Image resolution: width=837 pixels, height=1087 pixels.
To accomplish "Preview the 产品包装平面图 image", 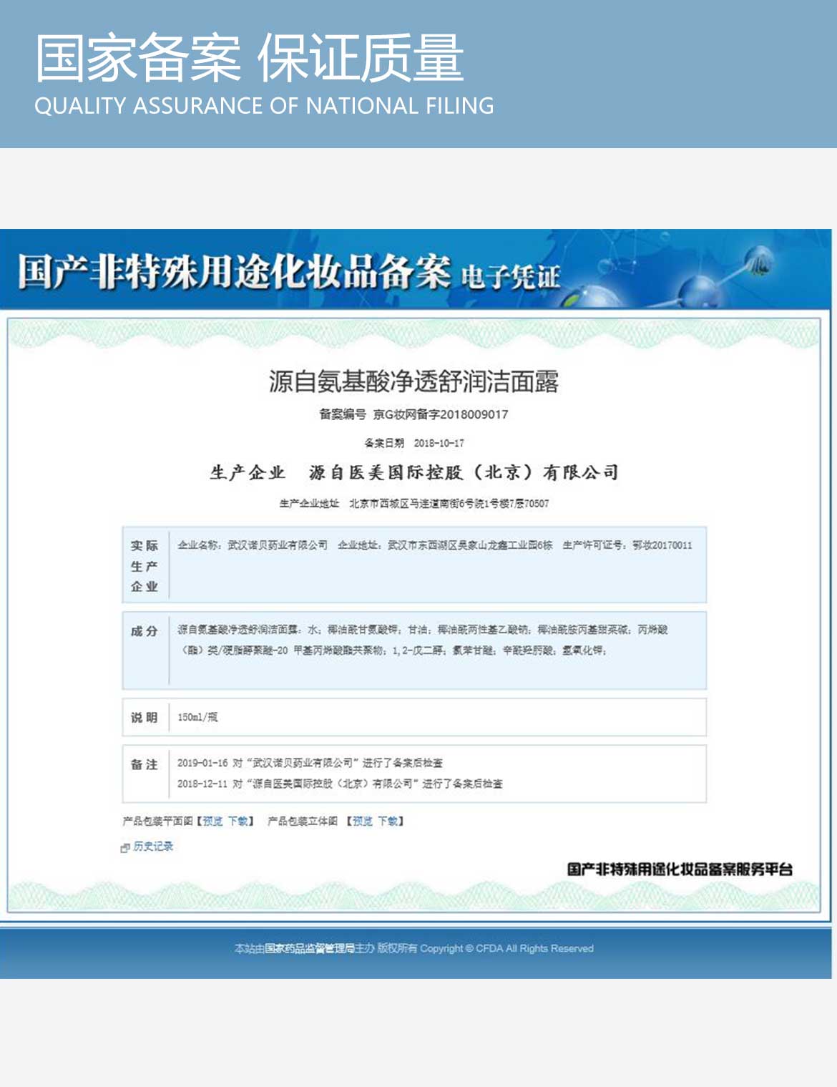I will (212, 822).
